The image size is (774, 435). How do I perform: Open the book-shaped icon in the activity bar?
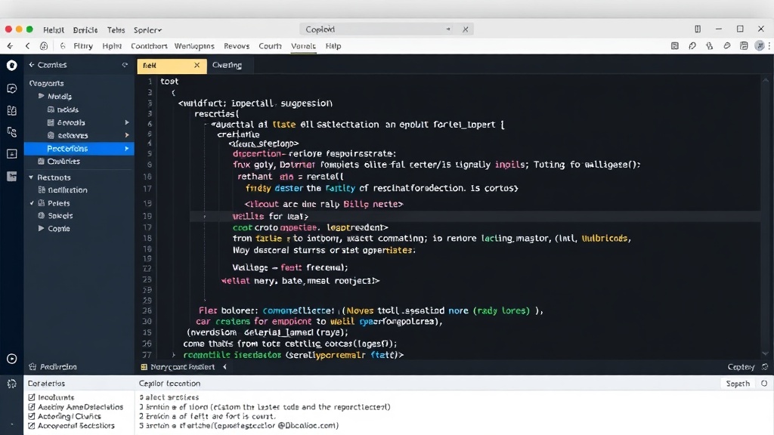pyautogui.click(x=12, y=110)
